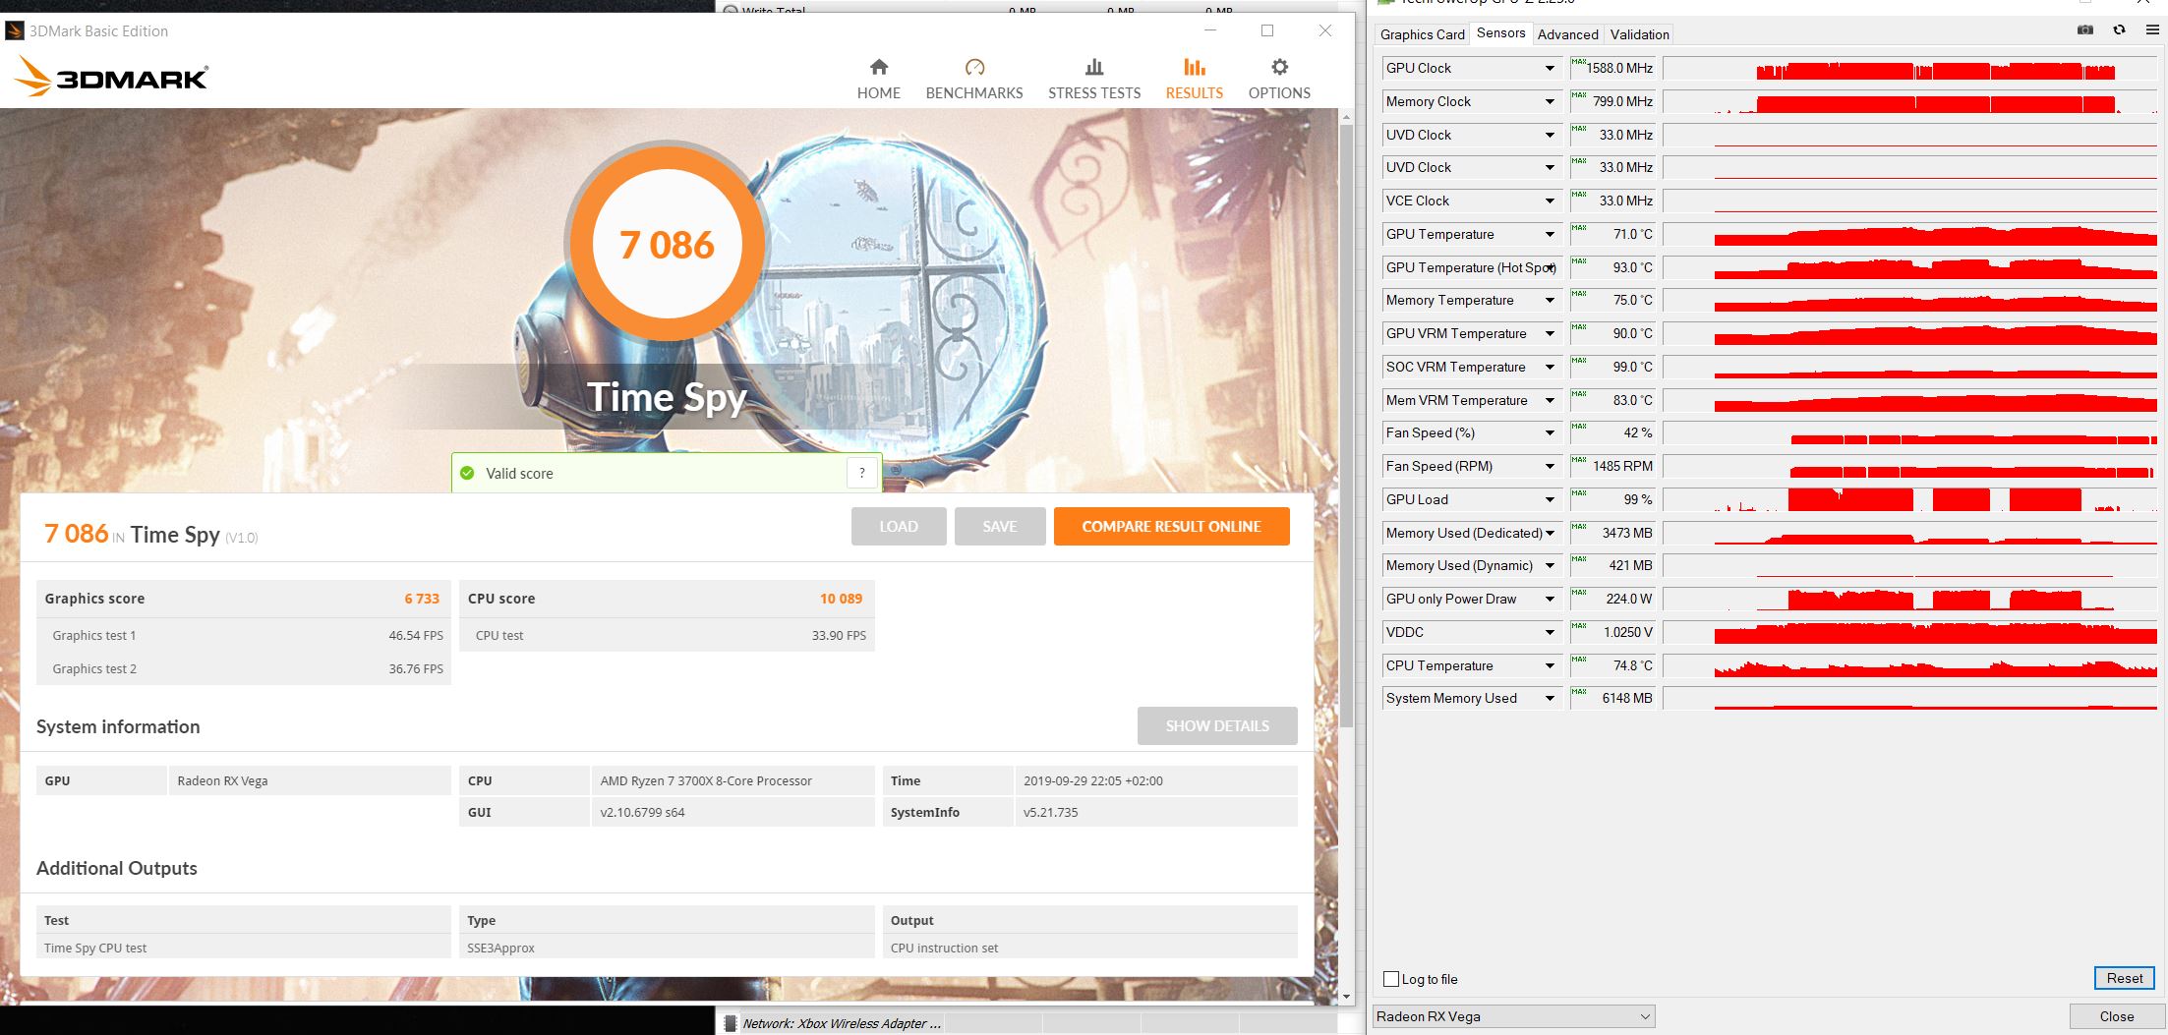This screenshot has width=2168, height=1035.
Task: Click the GPU Clock sensor graph
Action: pyautogui.click(x=1909, y=68)
